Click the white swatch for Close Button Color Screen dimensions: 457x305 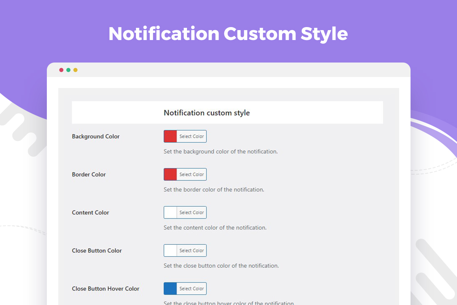click(x=170, y=251)
